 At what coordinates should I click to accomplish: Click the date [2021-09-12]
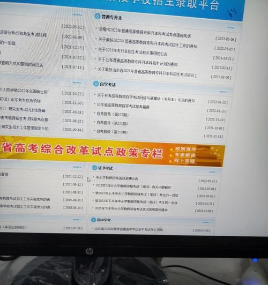(73, 184)
